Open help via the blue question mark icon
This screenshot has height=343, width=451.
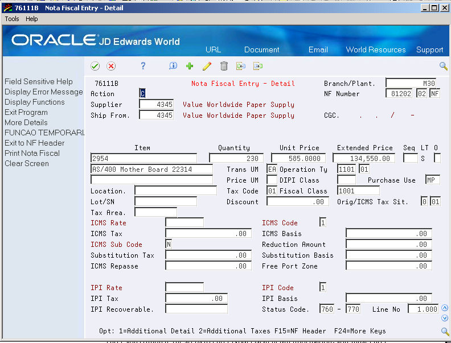point(143,66)
